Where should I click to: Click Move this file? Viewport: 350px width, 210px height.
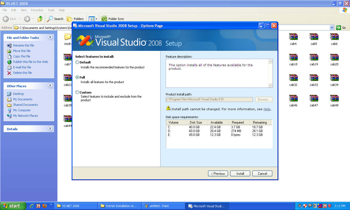coord(22,51)
